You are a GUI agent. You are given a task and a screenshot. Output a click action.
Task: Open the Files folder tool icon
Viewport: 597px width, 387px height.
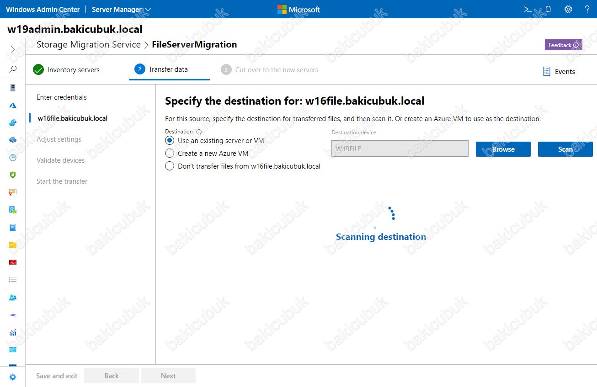[x=13, y=245]
